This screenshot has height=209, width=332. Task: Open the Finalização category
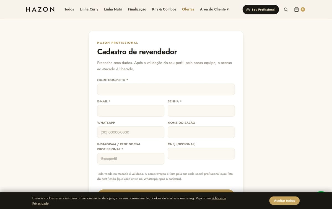tap(137, 9)
